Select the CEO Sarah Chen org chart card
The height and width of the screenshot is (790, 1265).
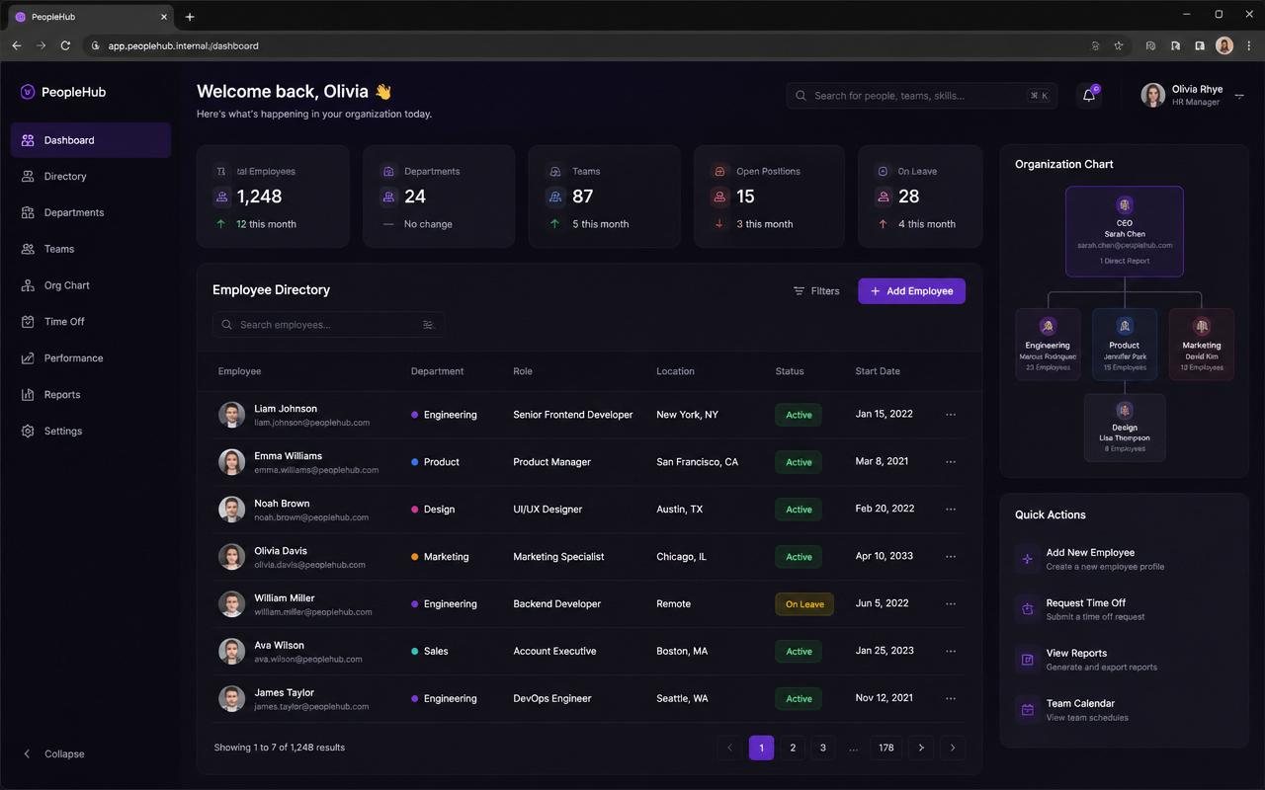pos(1125,232)
